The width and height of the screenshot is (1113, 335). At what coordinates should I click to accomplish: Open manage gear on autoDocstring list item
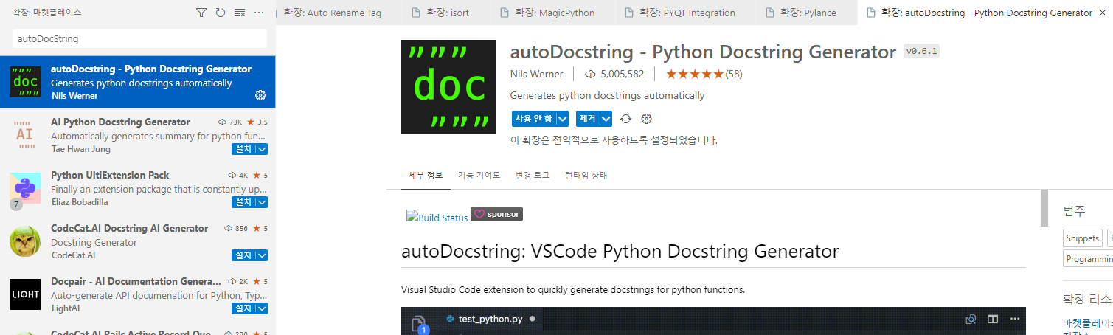pos(260,95)
